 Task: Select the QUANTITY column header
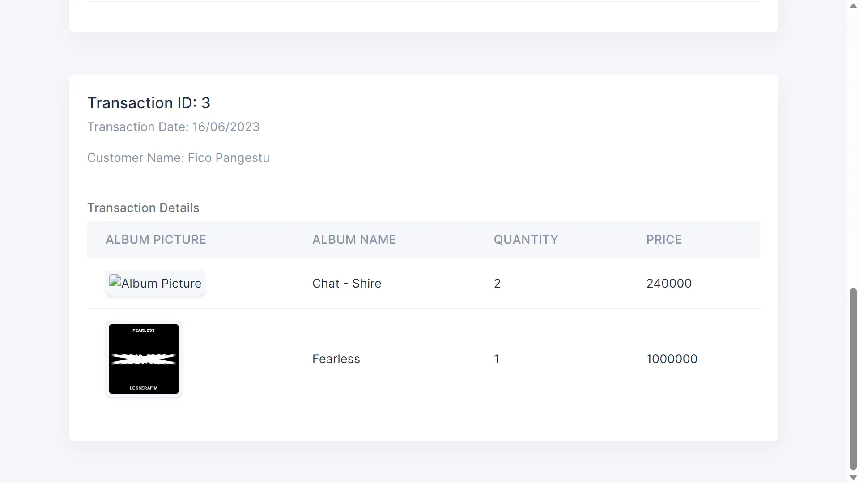click(x=526, y=240)
